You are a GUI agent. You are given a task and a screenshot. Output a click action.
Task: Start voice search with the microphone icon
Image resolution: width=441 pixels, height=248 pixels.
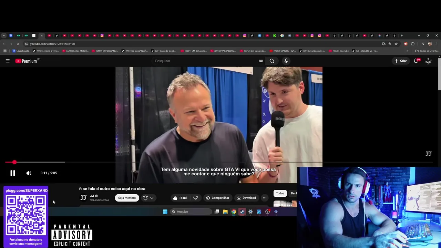(x=286, y=61)
